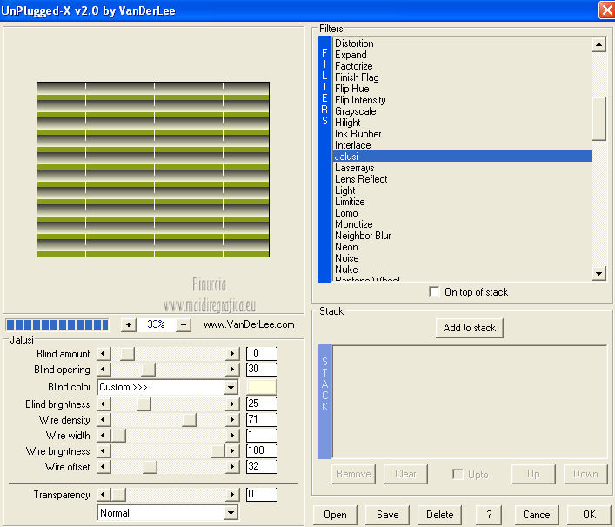615x527 pixels.
Task: Decrease Wire width with left arrow
Action: 104,435
